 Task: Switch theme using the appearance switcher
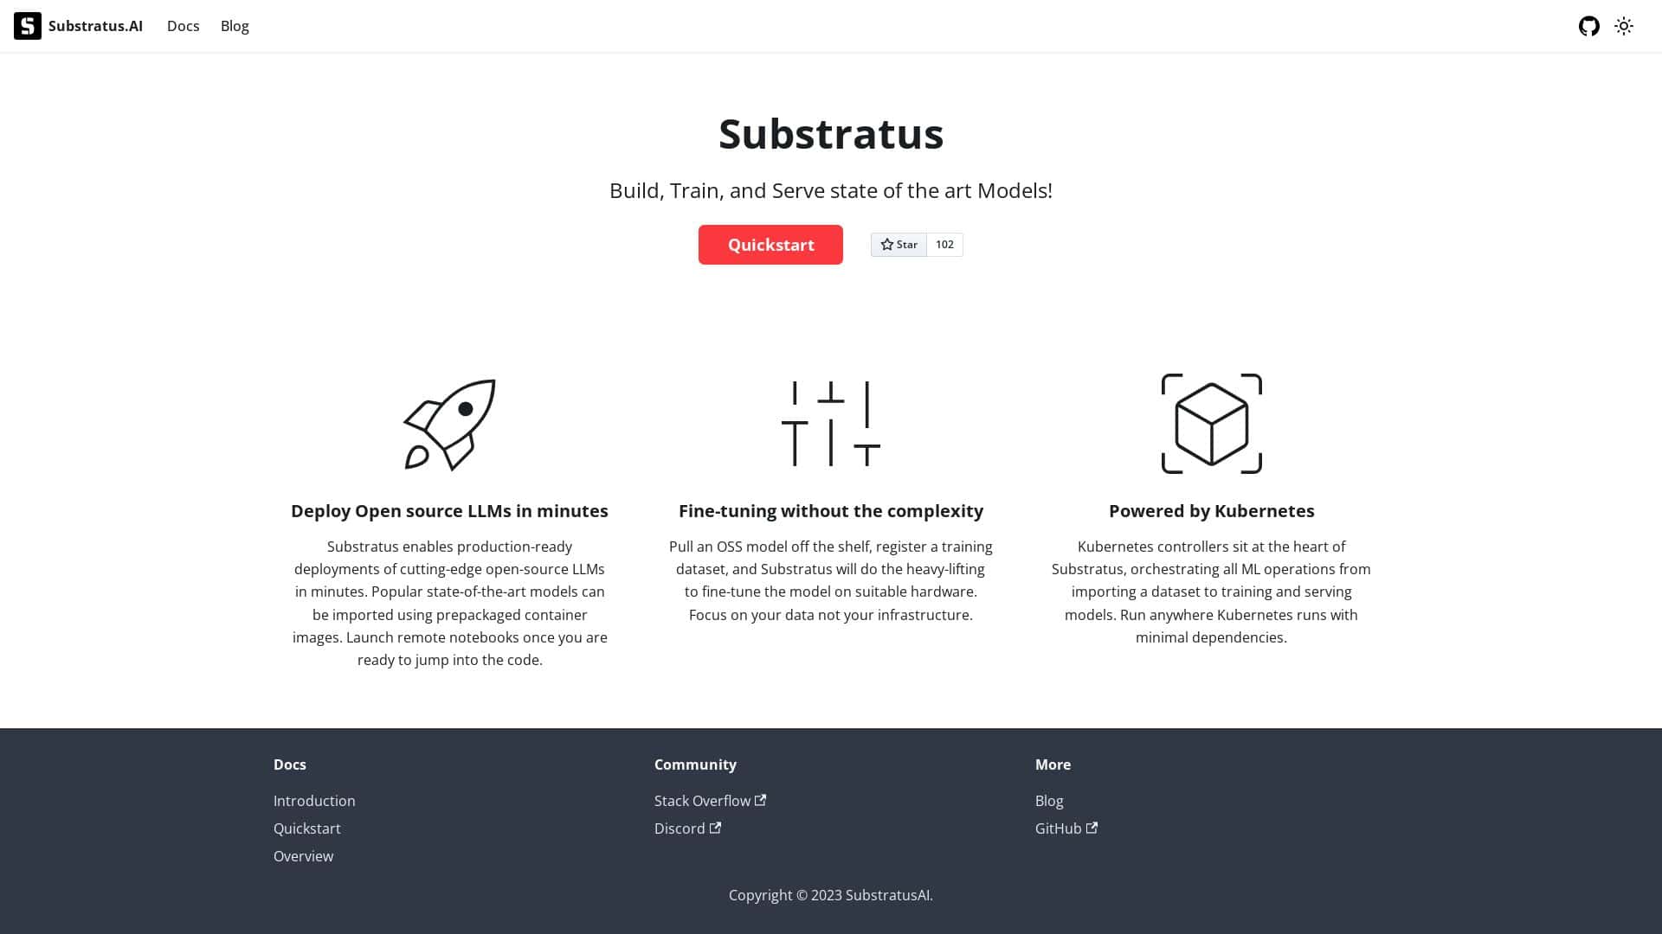click(1624, 26)
